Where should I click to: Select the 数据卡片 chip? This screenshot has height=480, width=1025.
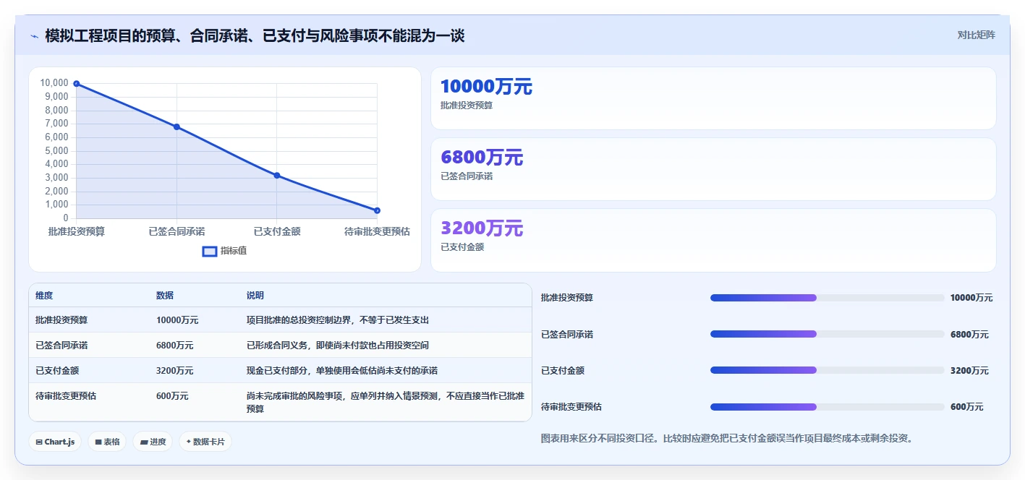[x=205, y=442]
